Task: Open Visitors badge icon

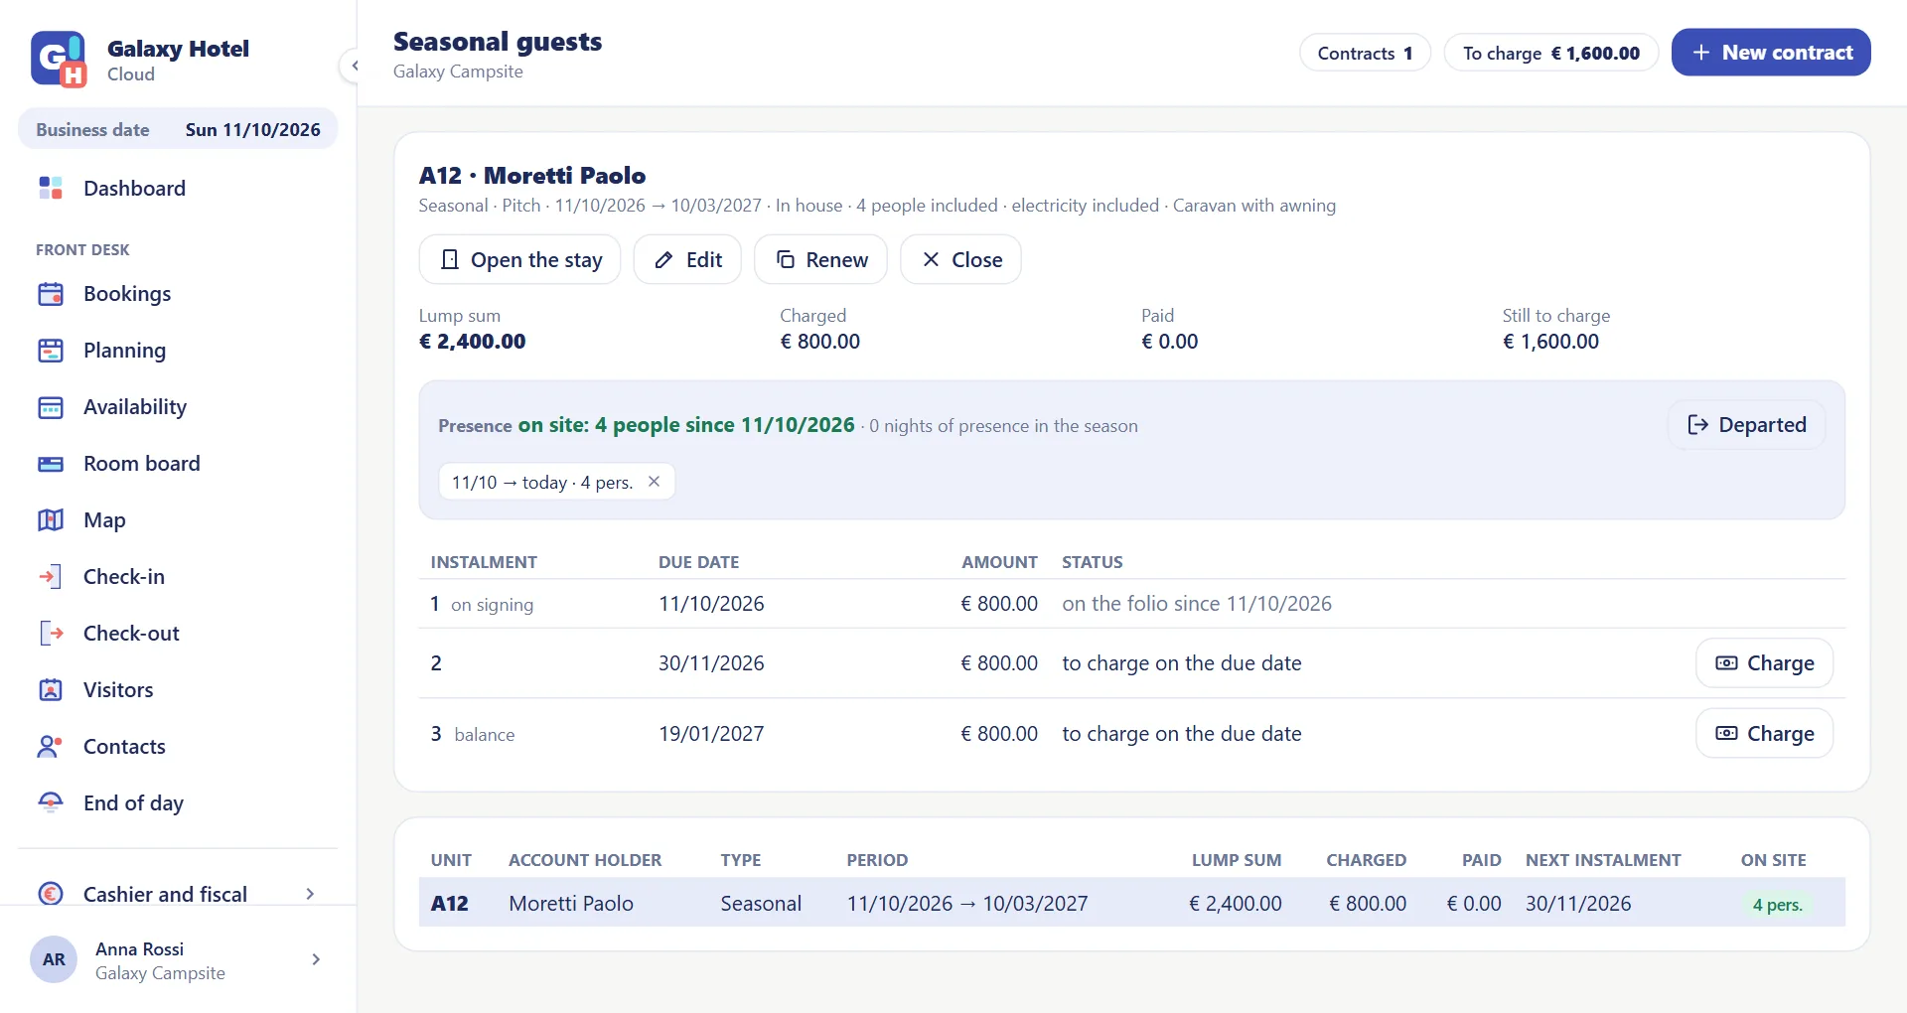Action: coord(51,690)
